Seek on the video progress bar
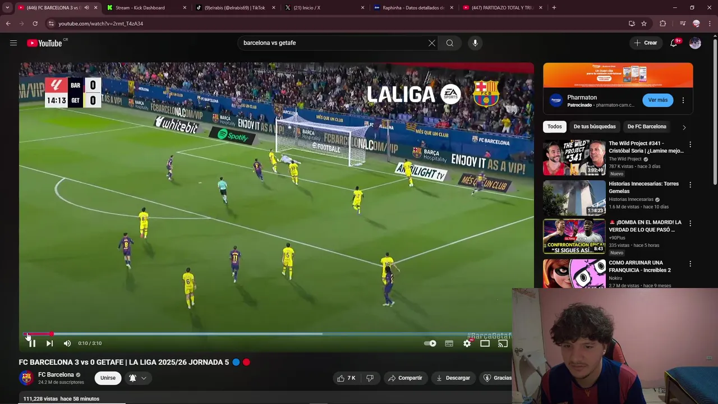The height and width of the screenshot is (404, 718). pyautogui.click(x=267, y=334)
